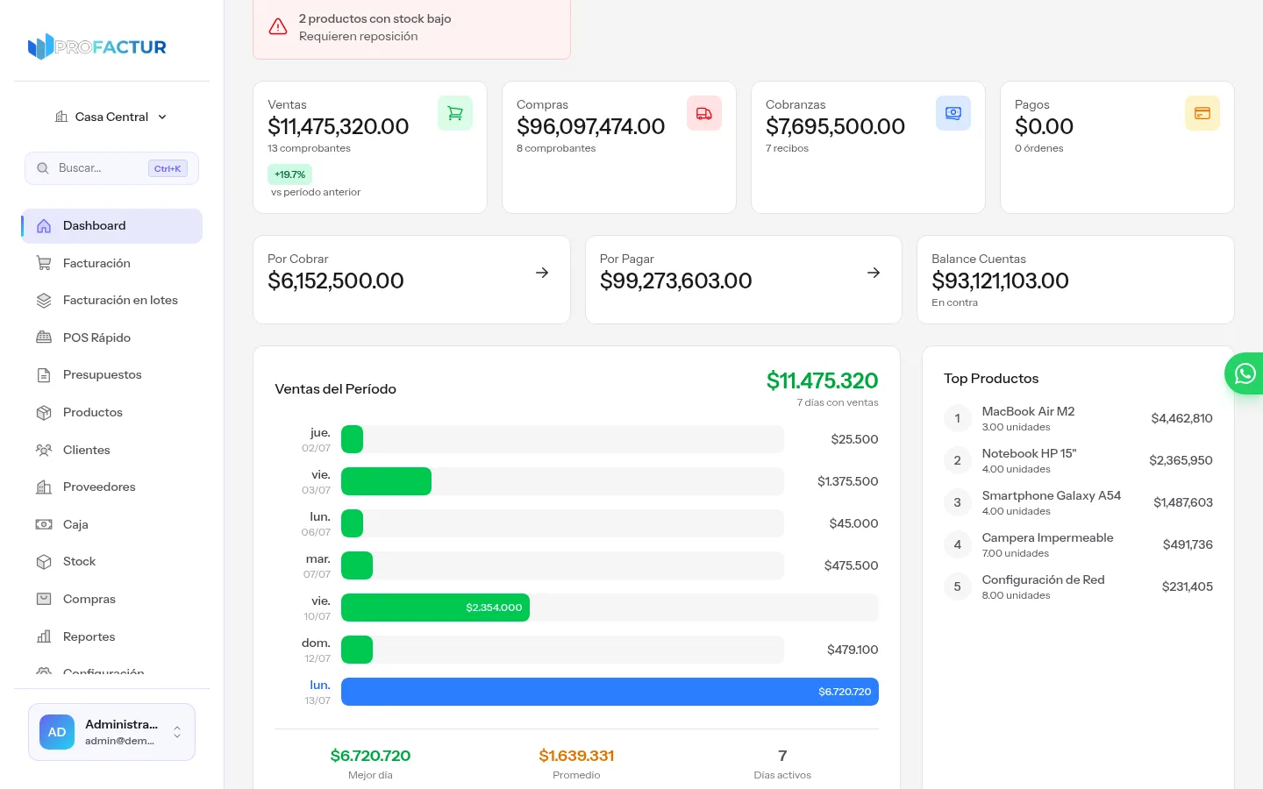This screenshot has height=789, width=1263.
Task: Click the 7 Días activos value
Action: 782,756
